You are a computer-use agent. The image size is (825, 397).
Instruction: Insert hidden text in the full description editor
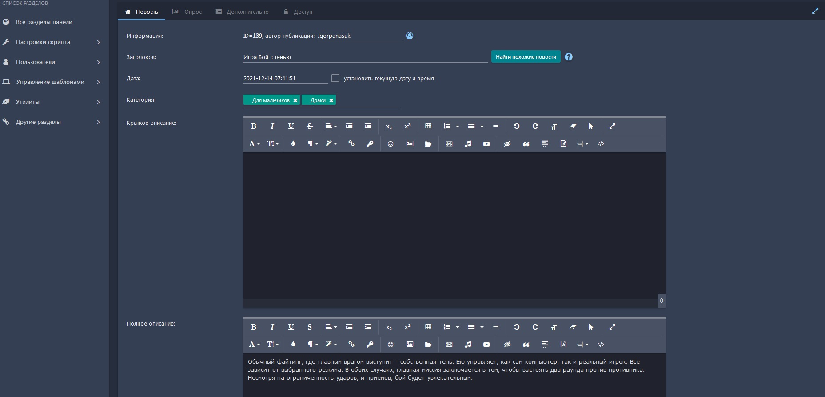point(507,345)
